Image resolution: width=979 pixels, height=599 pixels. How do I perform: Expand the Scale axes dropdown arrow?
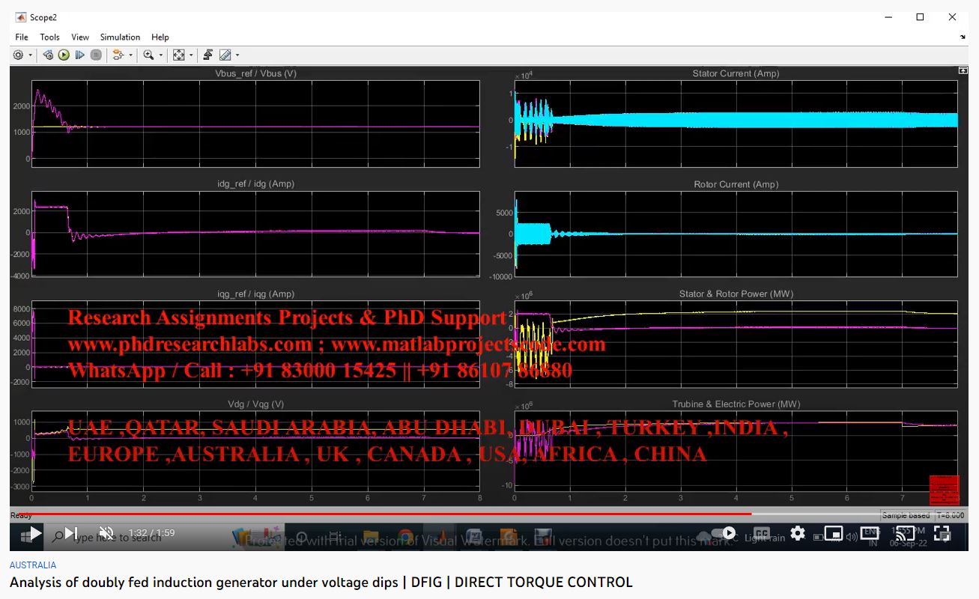click(191, 55)
